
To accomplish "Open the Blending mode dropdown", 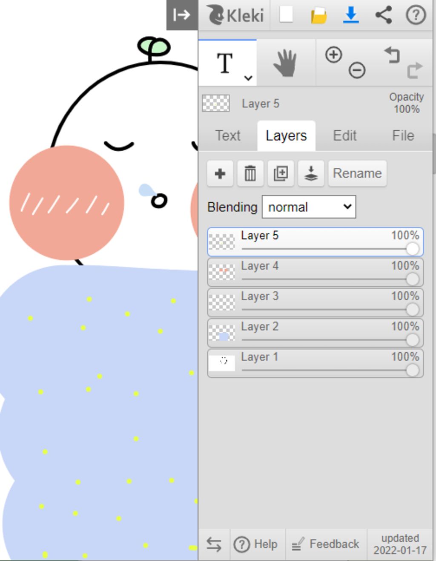I will [309, 207].
